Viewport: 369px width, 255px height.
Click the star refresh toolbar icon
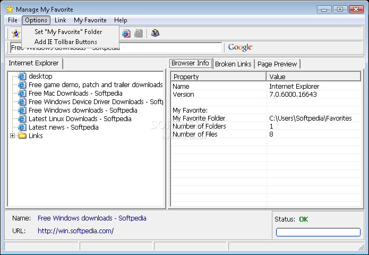click(x=16, y=33)
